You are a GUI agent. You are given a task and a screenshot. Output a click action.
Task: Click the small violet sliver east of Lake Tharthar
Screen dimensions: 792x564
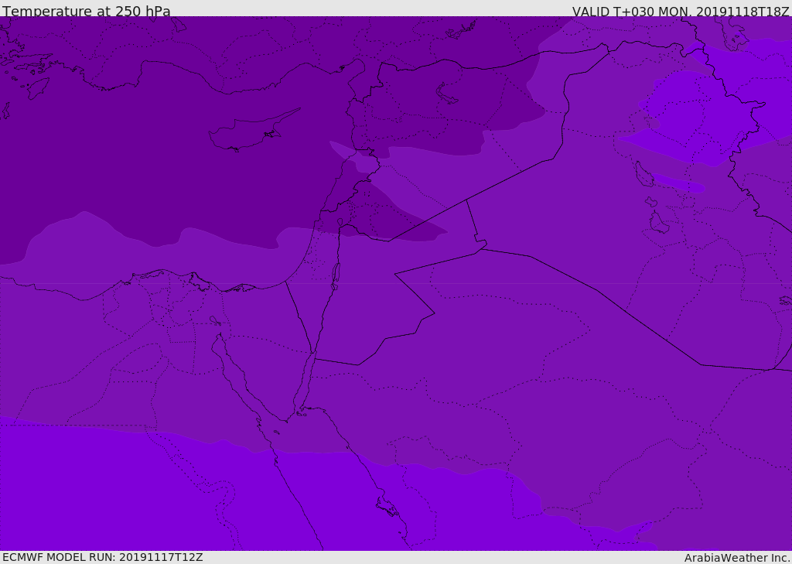678,183
